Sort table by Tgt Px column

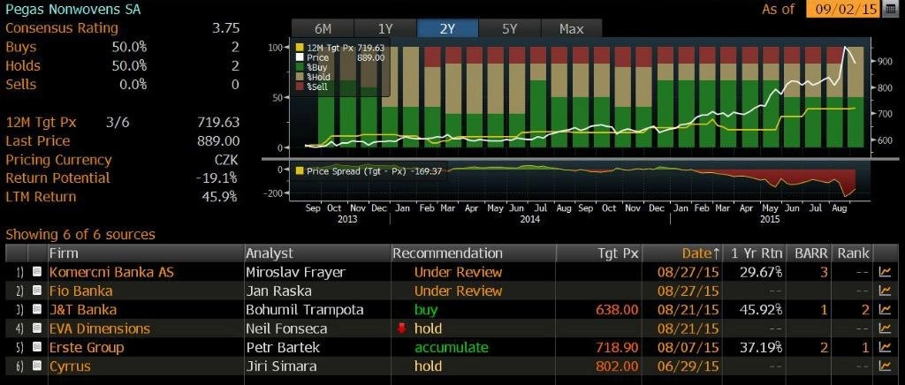598,253
